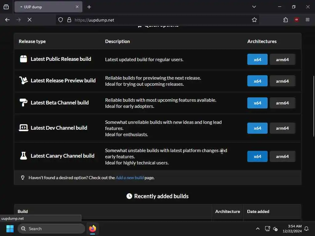Choose arm64 for Latest Release Preview build
315x236 pixels.
pos(282,81)
